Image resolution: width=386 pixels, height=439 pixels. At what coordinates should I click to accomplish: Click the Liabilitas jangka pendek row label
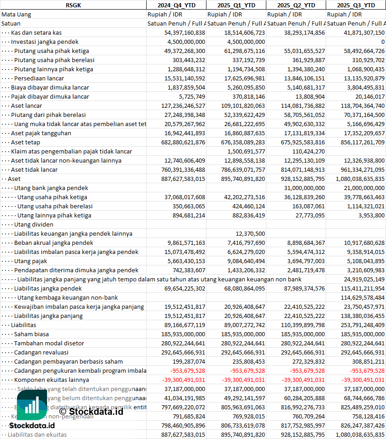coord(48,288)
